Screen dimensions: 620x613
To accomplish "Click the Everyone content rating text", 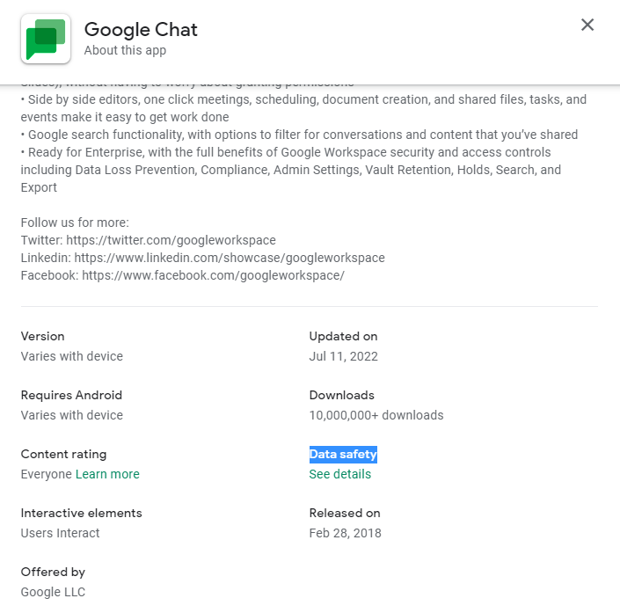I will pos(46,474).
